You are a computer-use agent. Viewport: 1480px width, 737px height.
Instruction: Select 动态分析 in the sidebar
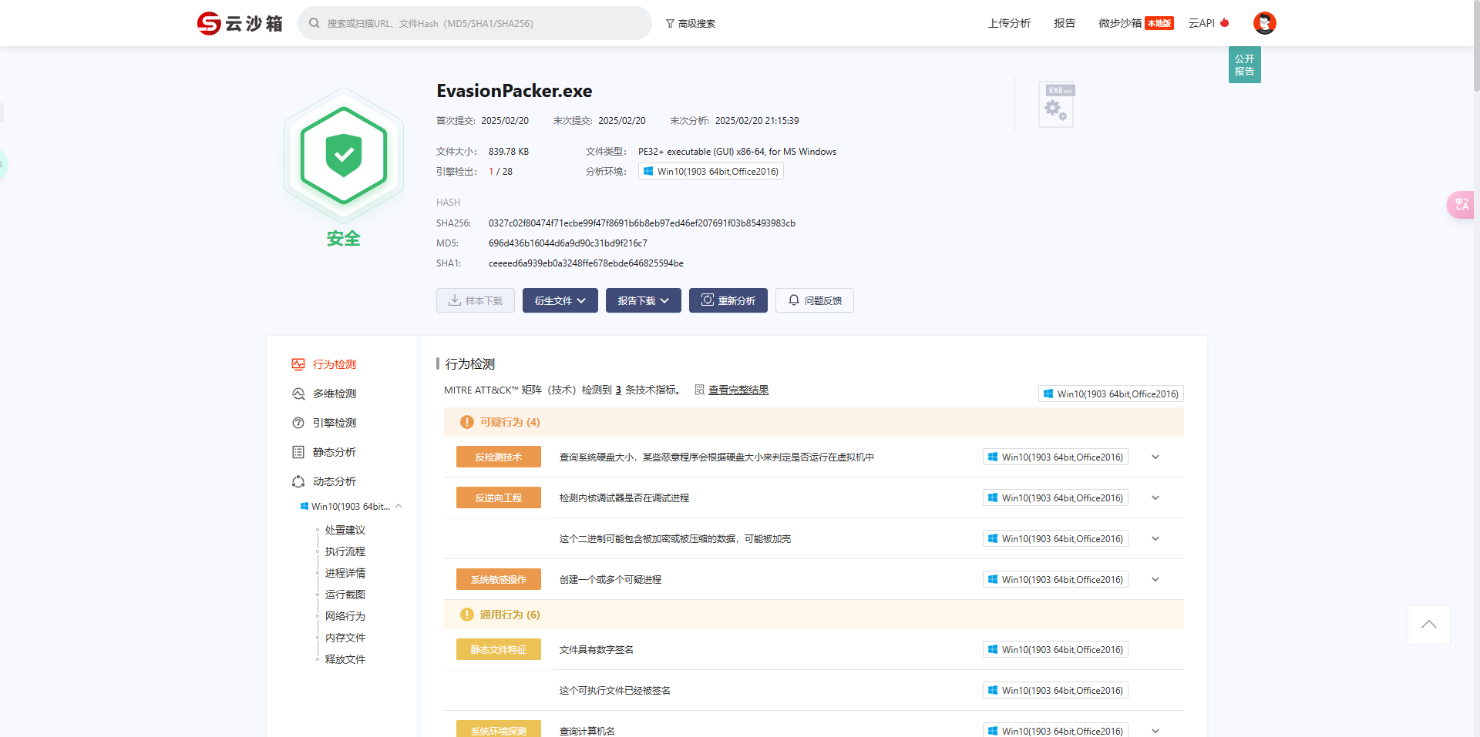click(335, 481)
